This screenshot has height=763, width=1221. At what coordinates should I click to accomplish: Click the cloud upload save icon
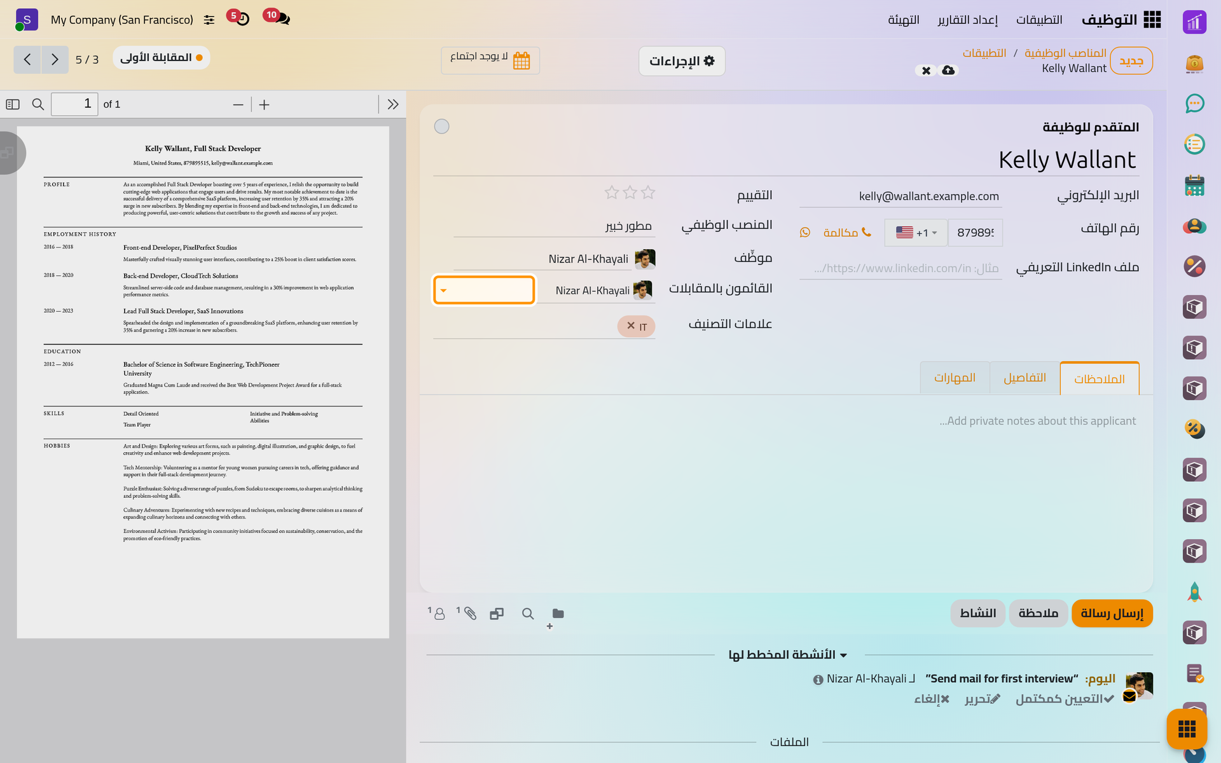click(x=948, y=70)
